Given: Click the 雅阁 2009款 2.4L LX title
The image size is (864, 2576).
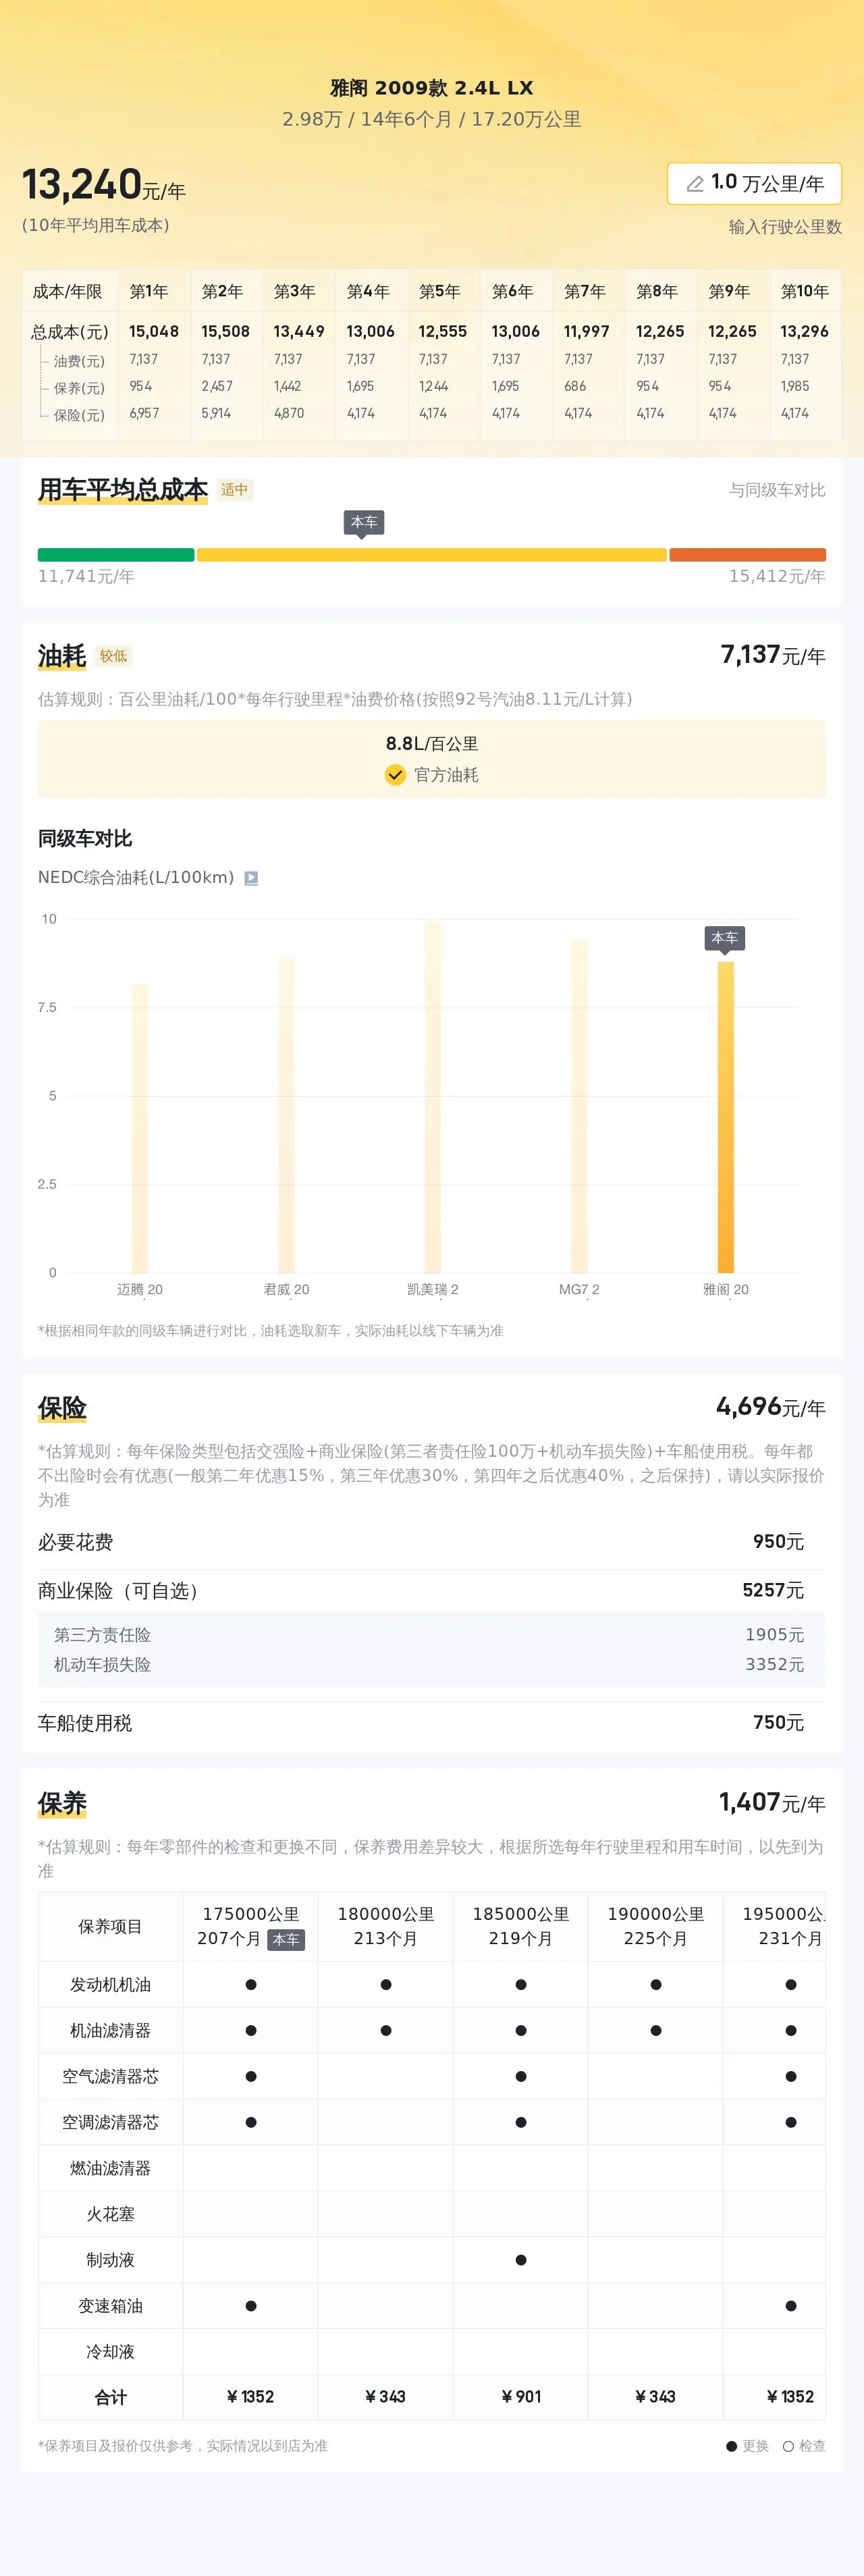Looking at the screenshot, I should pyautogui.click(x=432, y=88).
